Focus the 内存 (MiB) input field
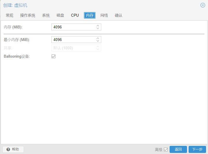 point(74,27)
